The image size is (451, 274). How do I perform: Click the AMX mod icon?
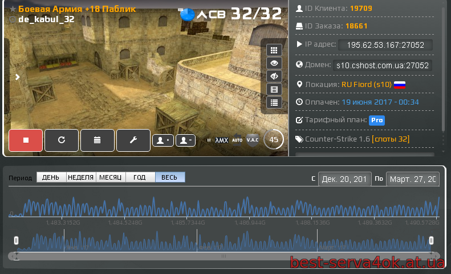click(221, 140)
